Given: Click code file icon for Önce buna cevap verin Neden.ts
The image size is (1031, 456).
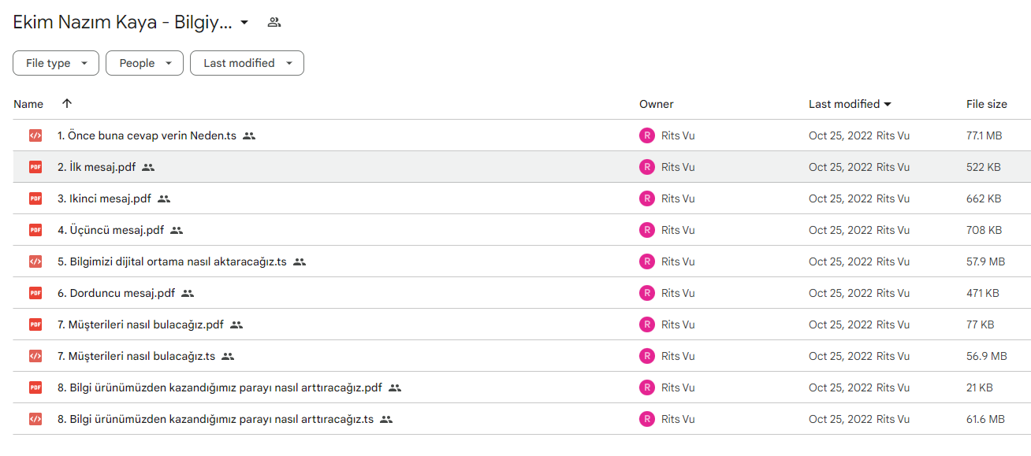Looking at the screenshot, I should click(x=35, y=135).
